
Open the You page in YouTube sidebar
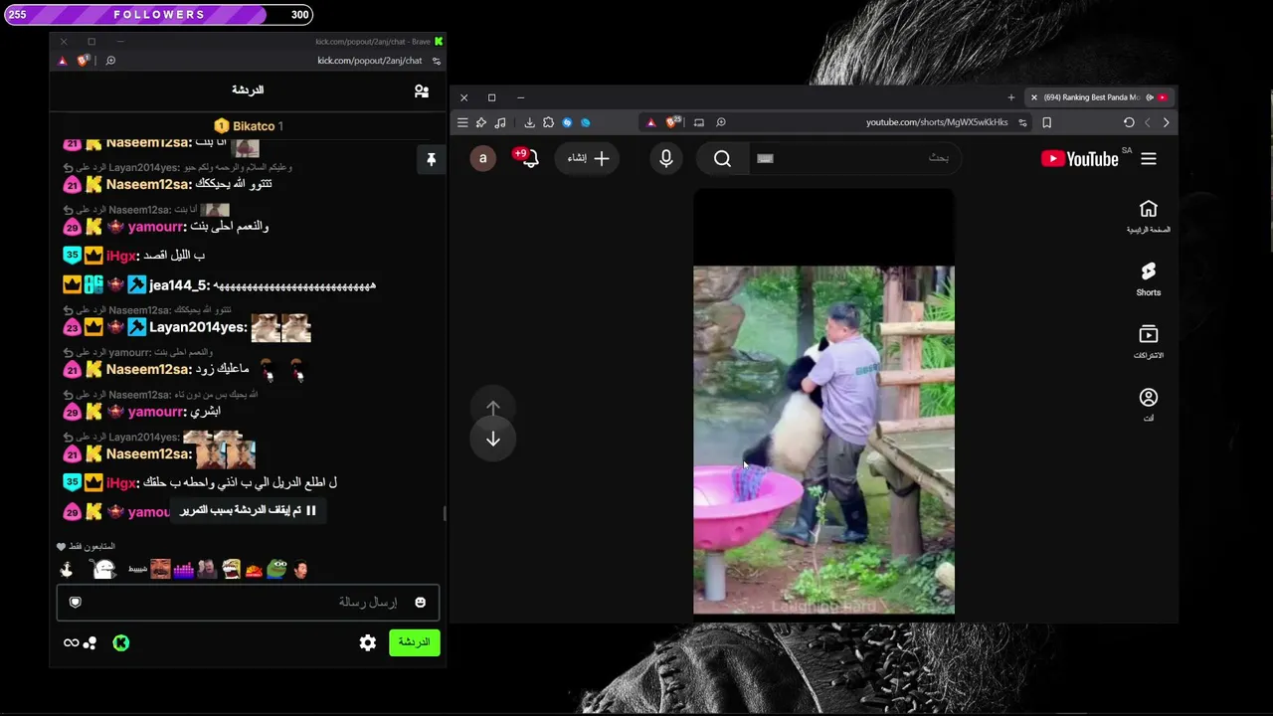point(1149,405)
